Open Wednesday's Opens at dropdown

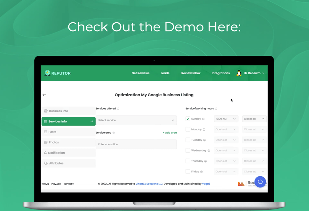226,150
